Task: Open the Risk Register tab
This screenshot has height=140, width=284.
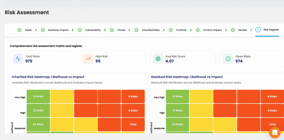Action: pyautogui.click(x=271, y=30)
